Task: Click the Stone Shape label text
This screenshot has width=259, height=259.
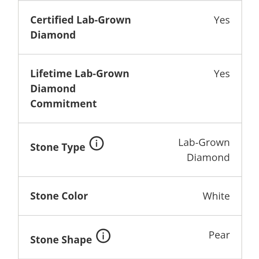Action: (61, 240)
